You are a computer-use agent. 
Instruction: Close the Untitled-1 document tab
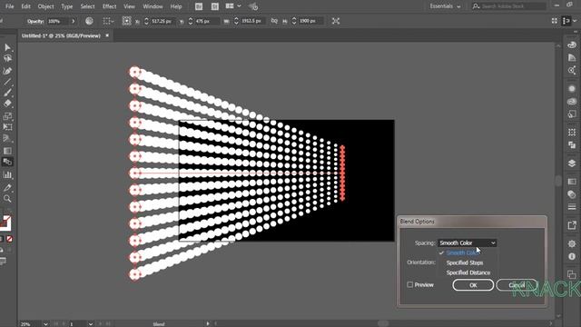click(x=107, y=35)
